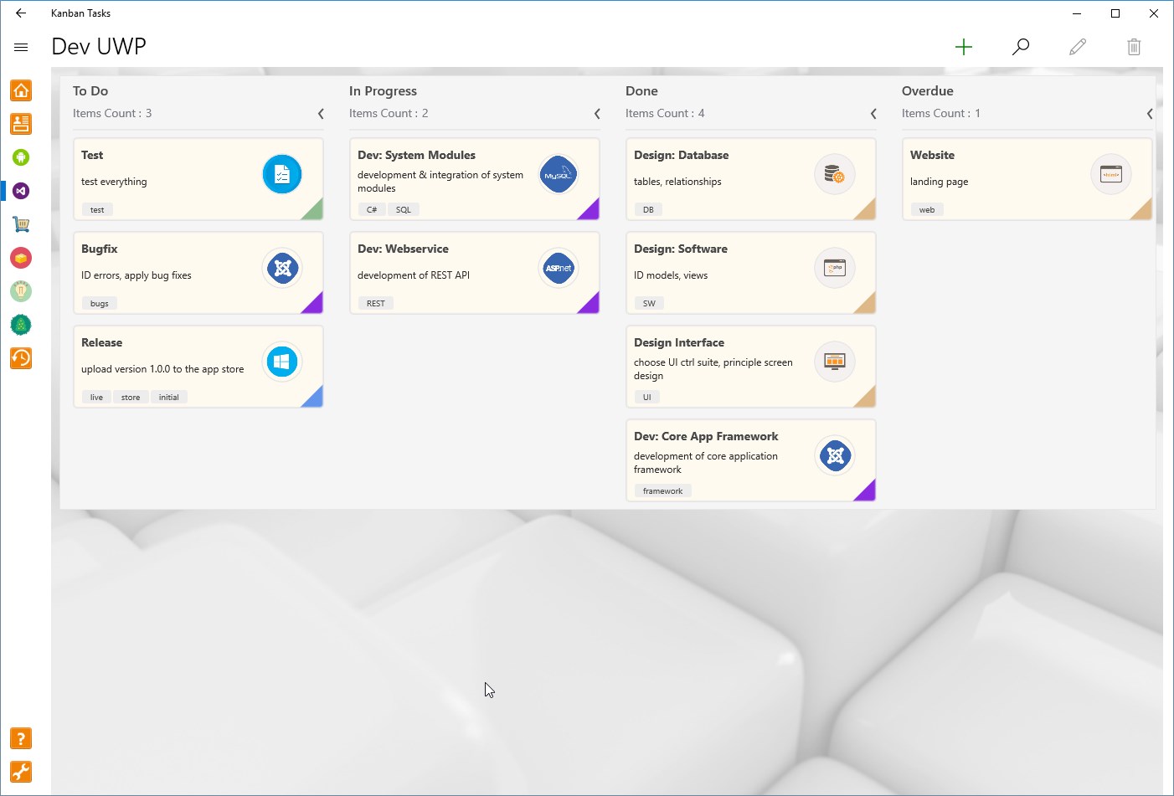
Task: Open the contact card icon in sidebar
Action: (x=21, y=124)
